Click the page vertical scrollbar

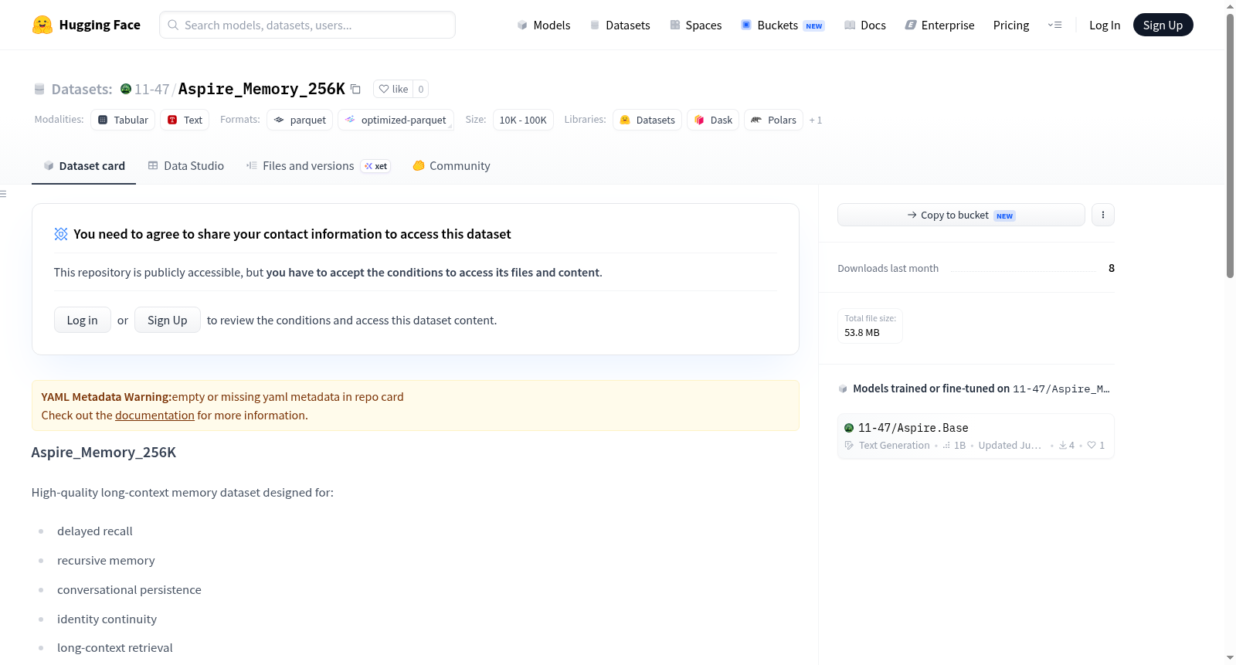click(1231, 145)
